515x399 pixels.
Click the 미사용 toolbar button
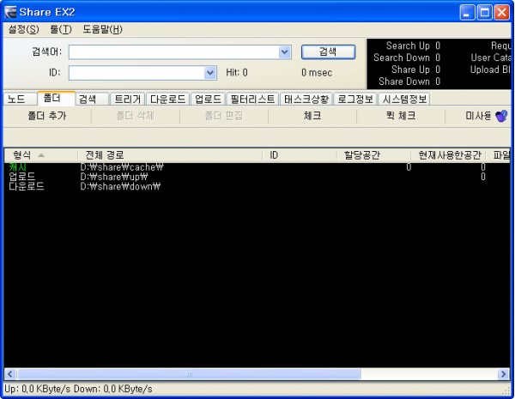point(478,116)
